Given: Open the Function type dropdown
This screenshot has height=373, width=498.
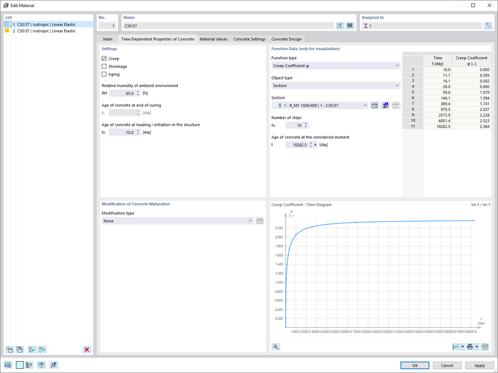Looking at the screenshot, I should pos(336,66).
